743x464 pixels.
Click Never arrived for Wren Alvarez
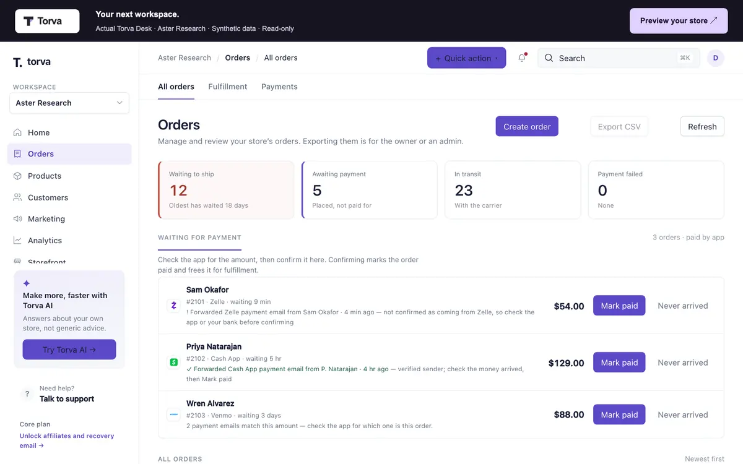point(683,415)
